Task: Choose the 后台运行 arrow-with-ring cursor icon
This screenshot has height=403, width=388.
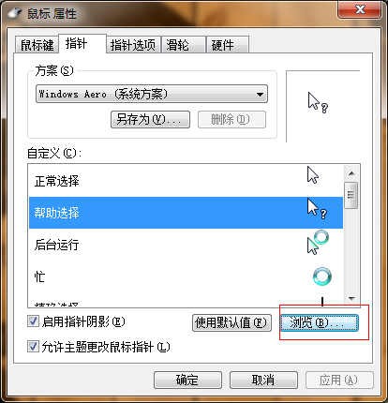Action: pos(318,243)
